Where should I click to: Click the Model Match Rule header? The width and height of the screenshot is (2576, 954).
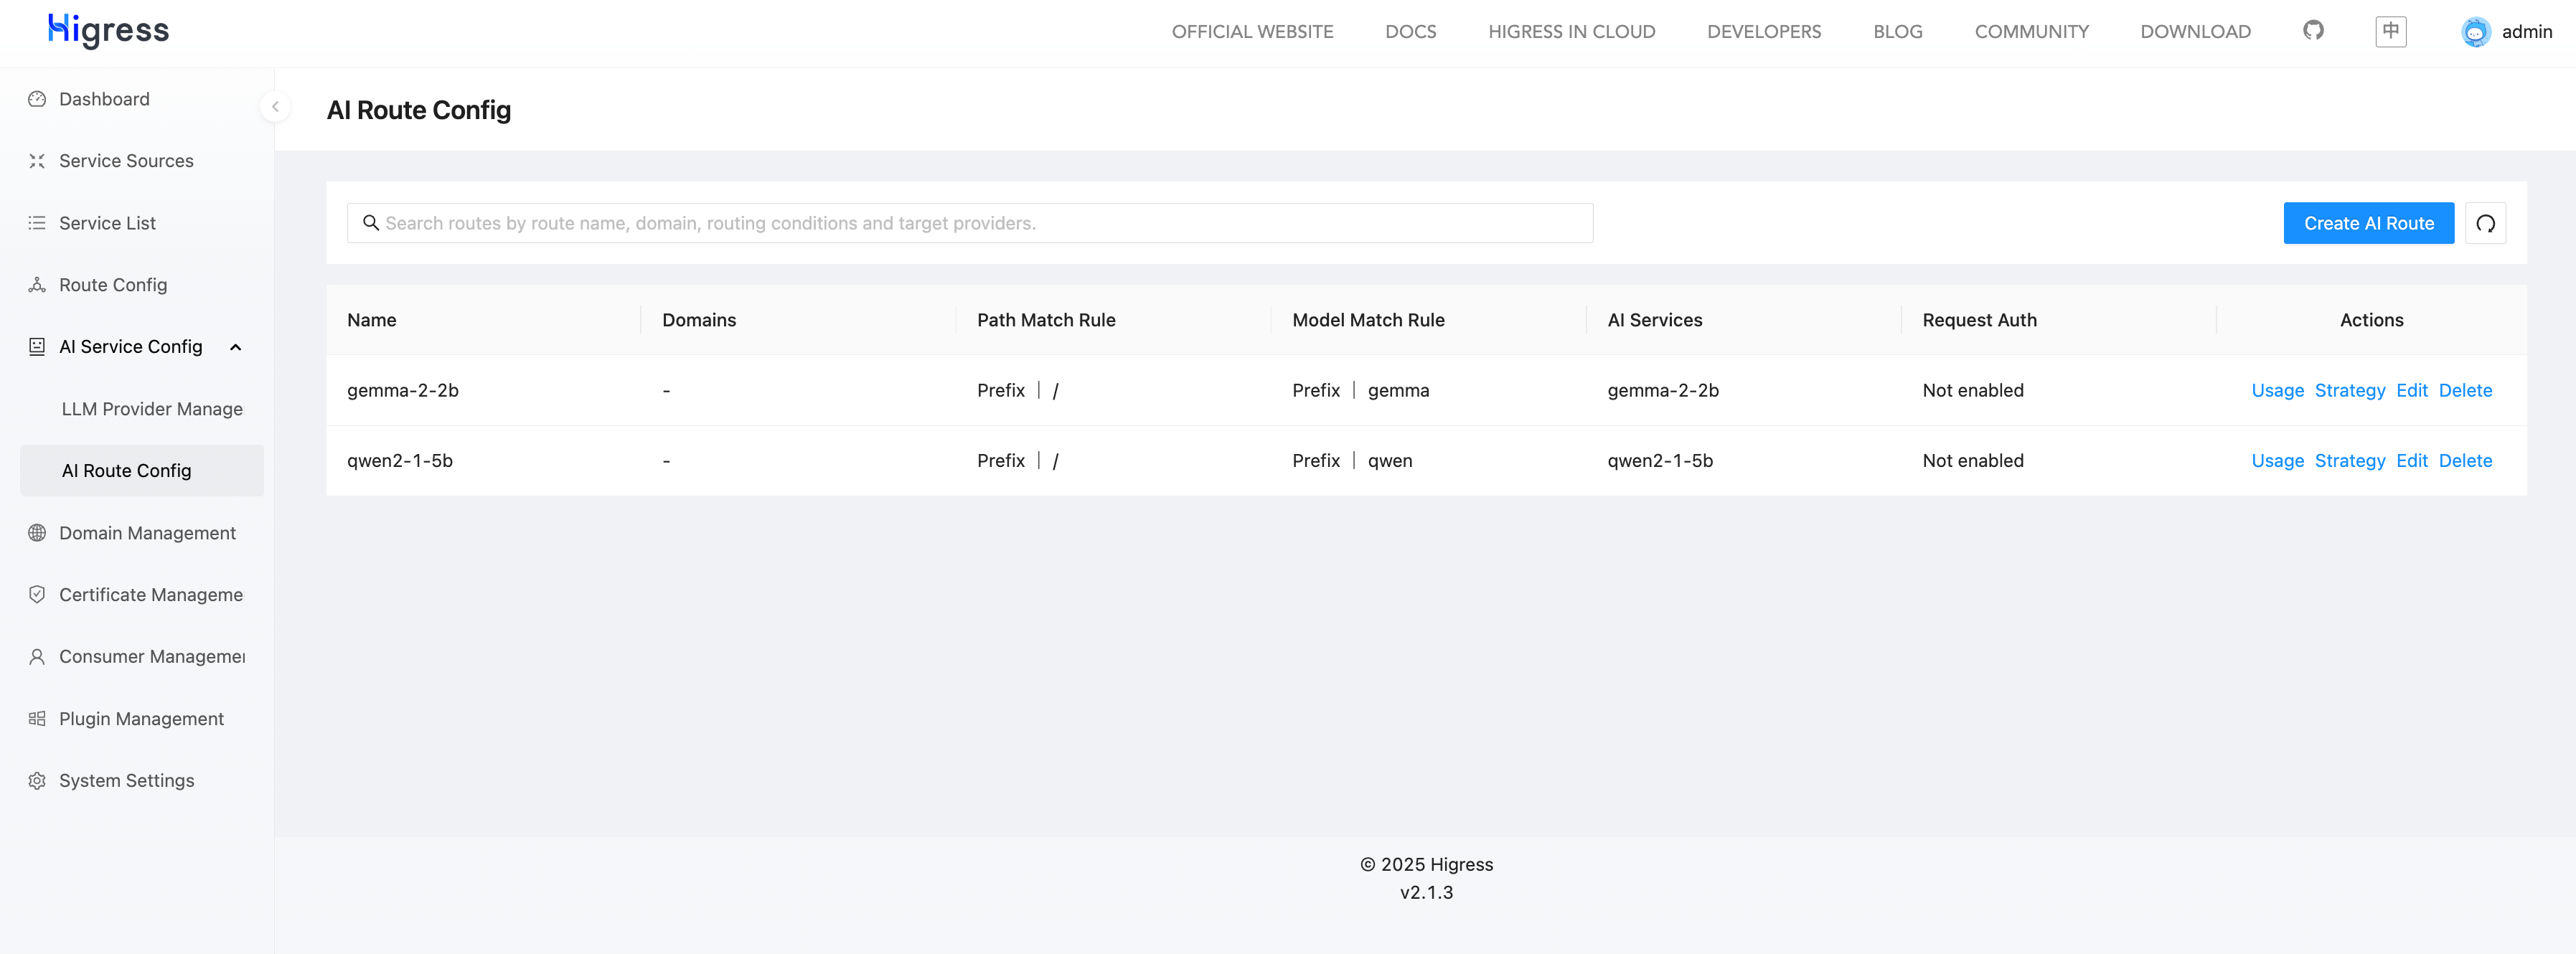(x=1368, y=320)
